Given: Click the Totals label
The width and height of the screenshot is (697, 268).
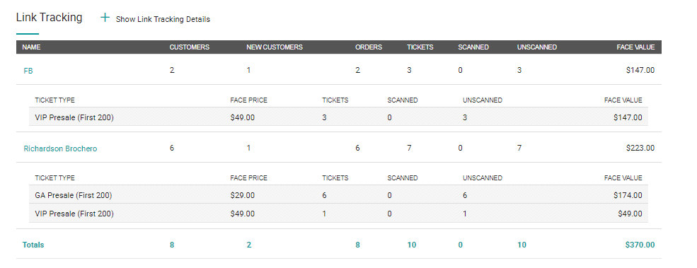Looking at the screenshot, I should point(33,245).
